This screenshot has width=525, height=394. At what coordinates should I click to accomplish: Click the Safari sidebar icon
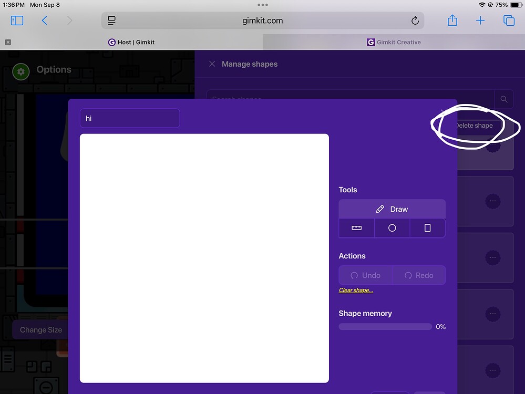click(x=16, y=20)
